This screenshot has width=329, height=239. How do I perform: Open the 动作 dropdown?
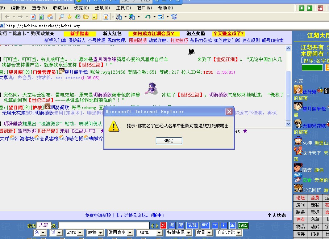pyautogui.click(x=75, y=233)
